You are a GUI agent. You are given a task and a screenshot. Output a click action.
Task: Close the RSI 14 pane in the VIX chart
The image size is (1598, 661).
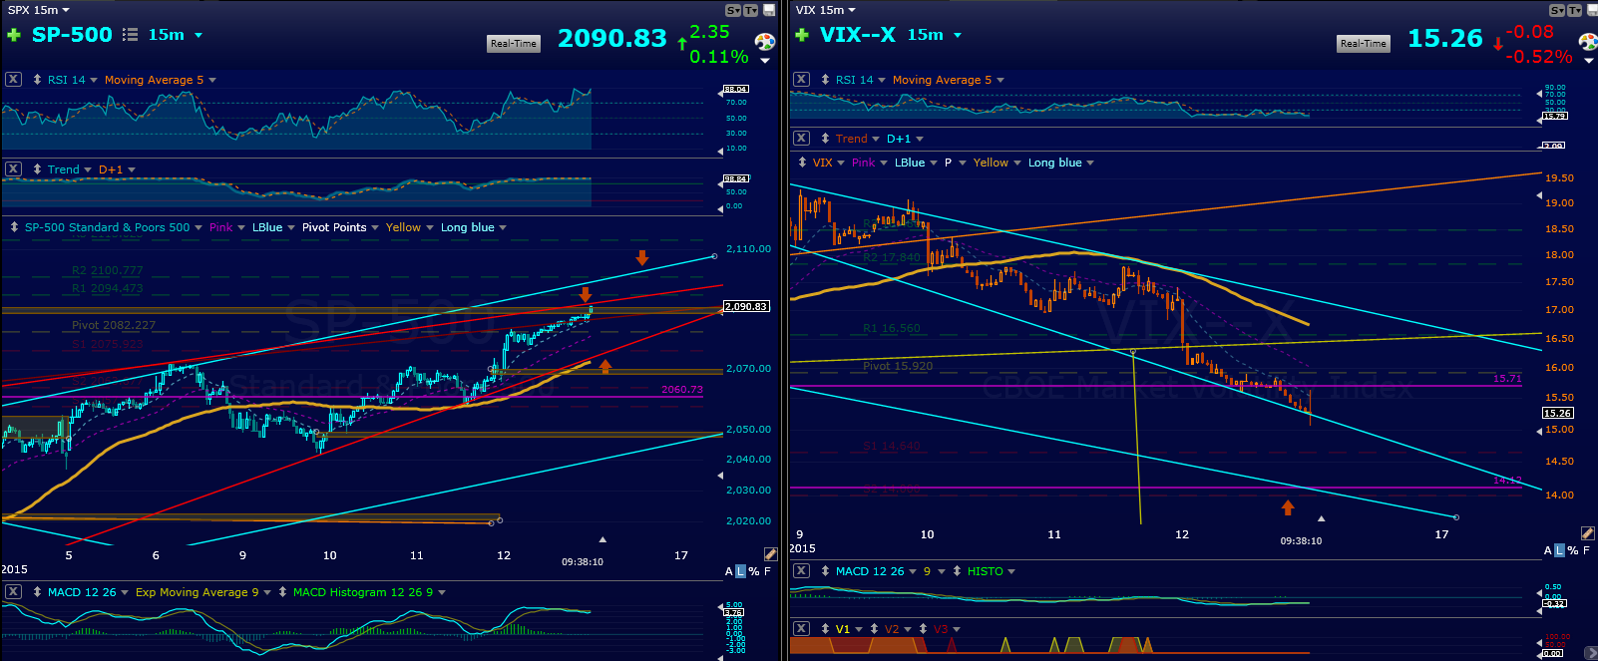click(801, 80)
